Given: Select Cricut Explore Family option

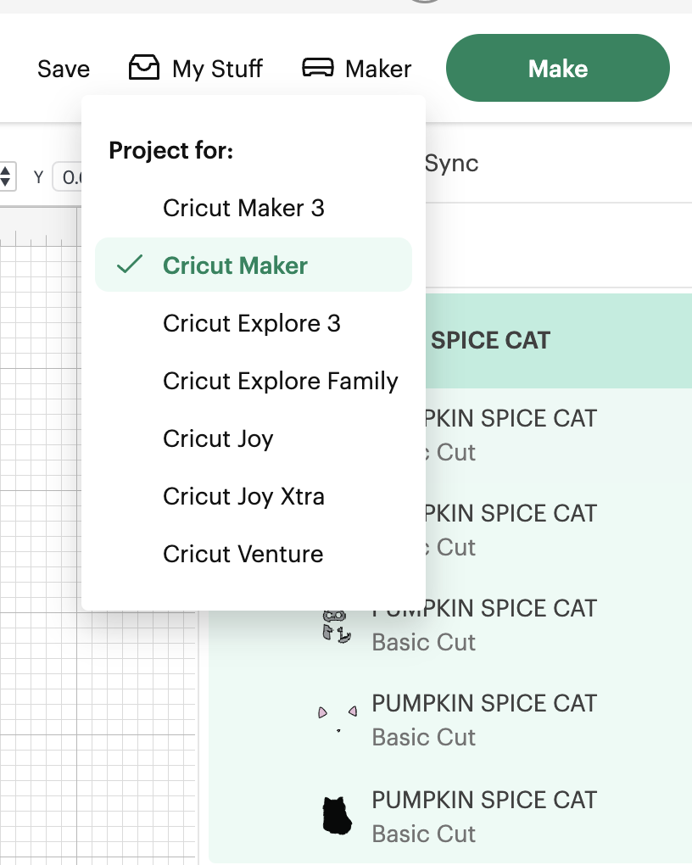Looking at the screenshot, I should click(280, 381).
